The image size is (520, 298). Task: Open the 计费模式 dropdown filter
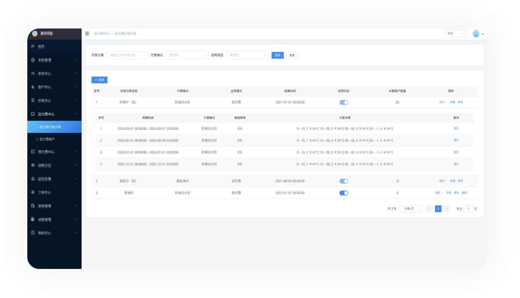(x=187, y=55)
